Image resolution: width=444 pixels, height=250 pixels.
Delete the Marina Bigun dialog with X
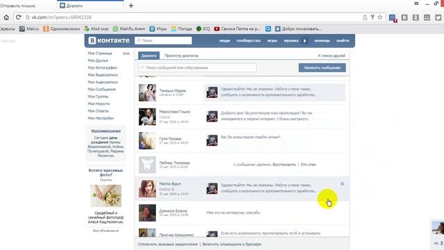point(342,184)
